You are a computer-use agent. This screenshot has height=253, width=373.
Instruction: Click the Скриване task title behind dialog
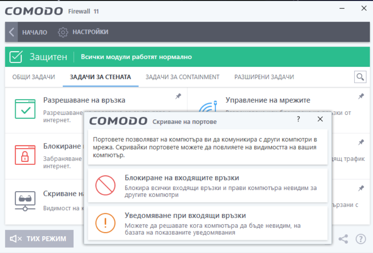(x=63, y=194)
